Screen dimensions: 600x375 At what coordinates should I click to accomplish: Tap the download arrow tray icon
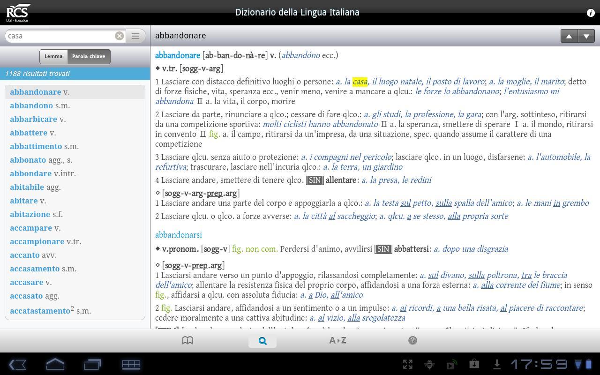(496, 364)
